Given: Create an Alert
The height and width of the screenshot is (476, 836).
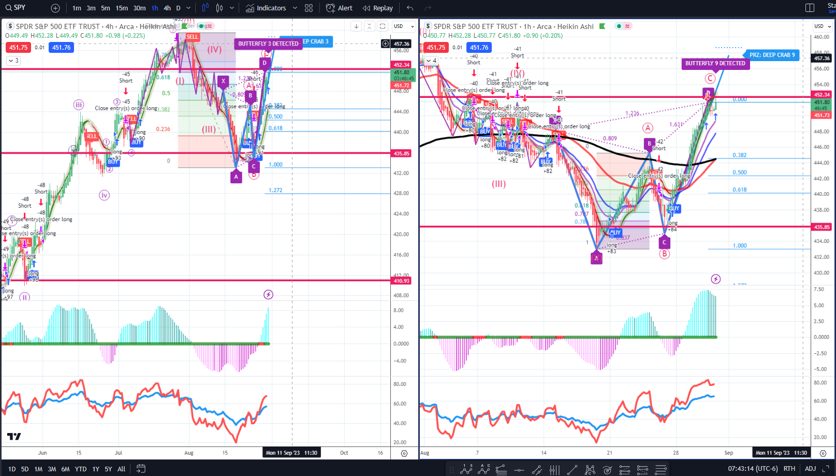Looking at the screenshot, I should (x=339, y=8).
